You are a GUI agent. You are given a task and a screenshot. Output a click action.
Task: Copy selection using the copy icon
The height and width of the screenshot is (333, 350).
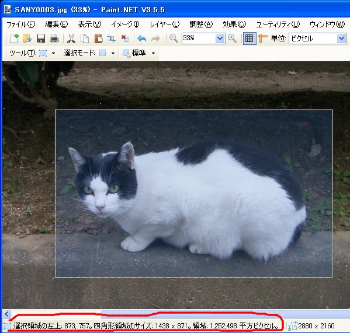pyautogui.click(x=85, y=38)
